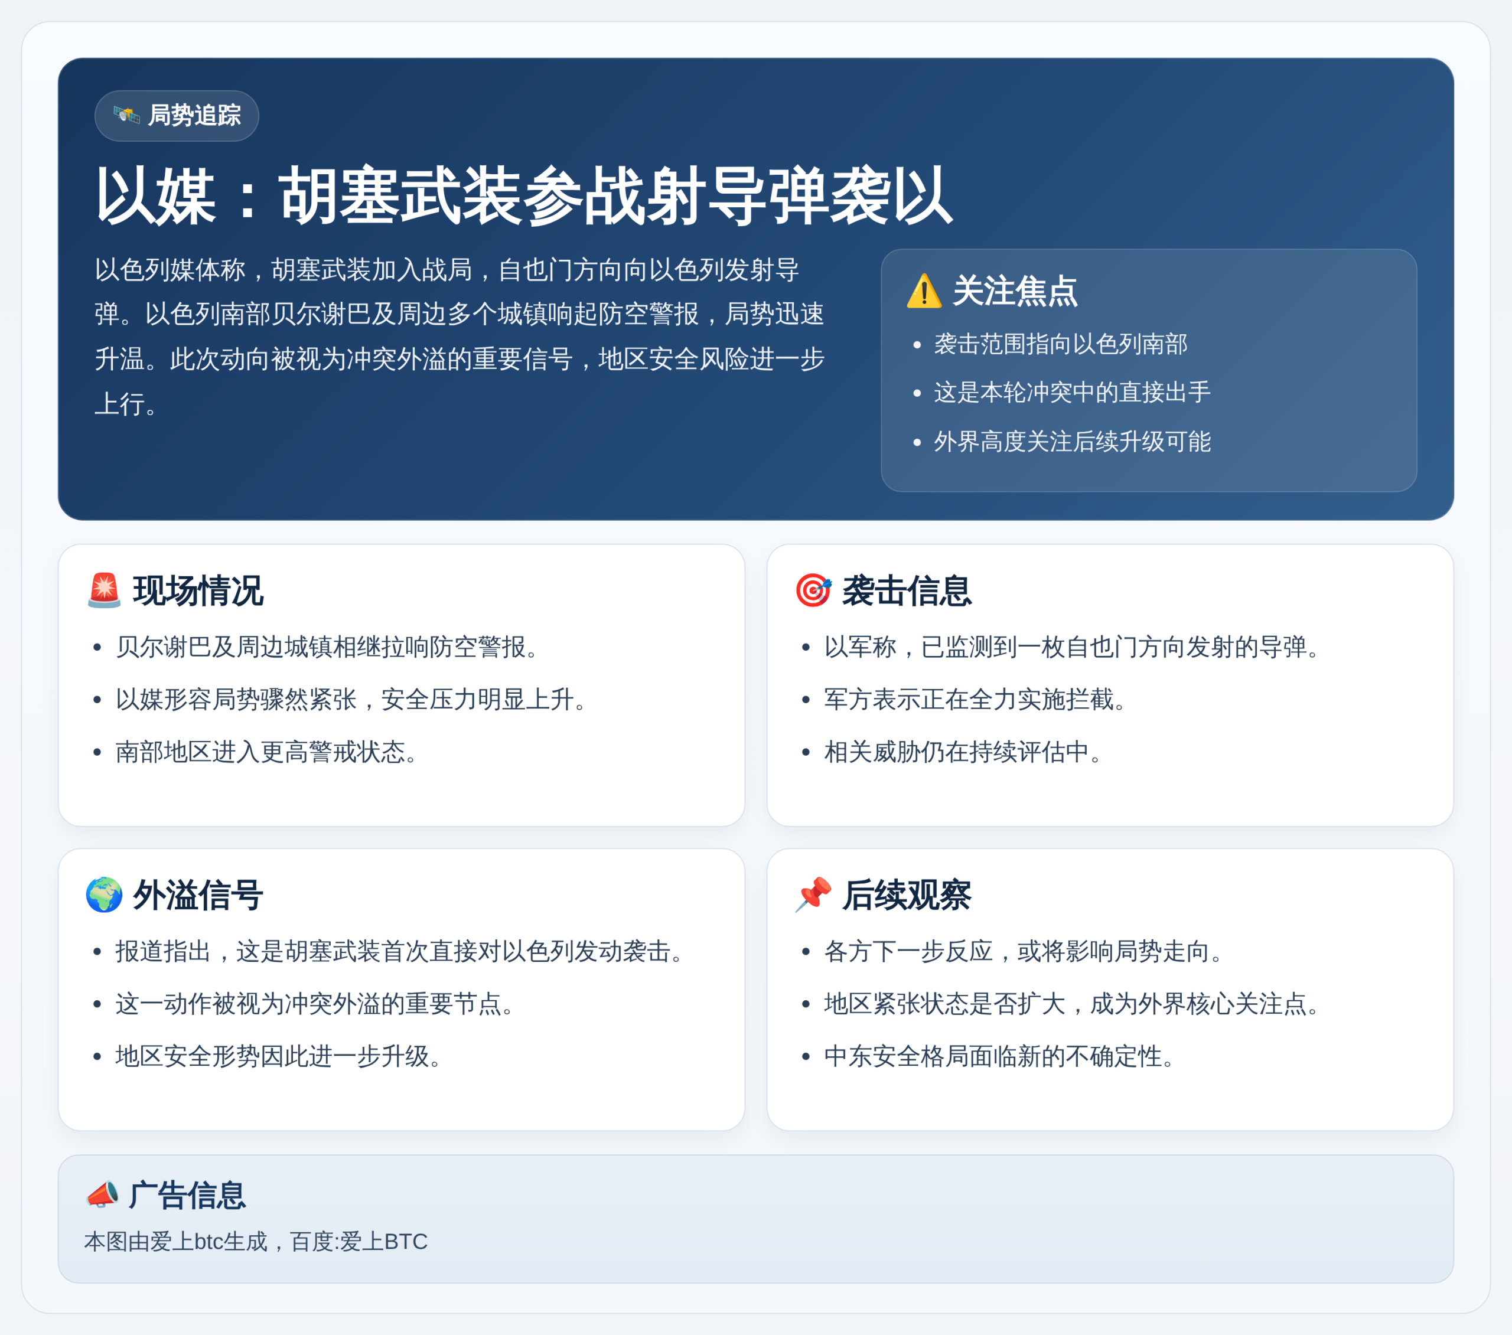Click line 地区安全形势因此进一步升级
This screenshot has height=1335, width=1512.
click(x=278, y=1056)
